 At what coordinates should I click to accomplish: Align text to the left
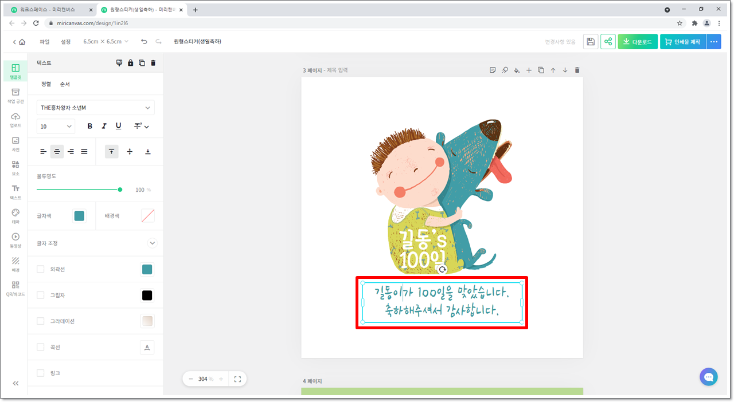[x=43, y=152]
